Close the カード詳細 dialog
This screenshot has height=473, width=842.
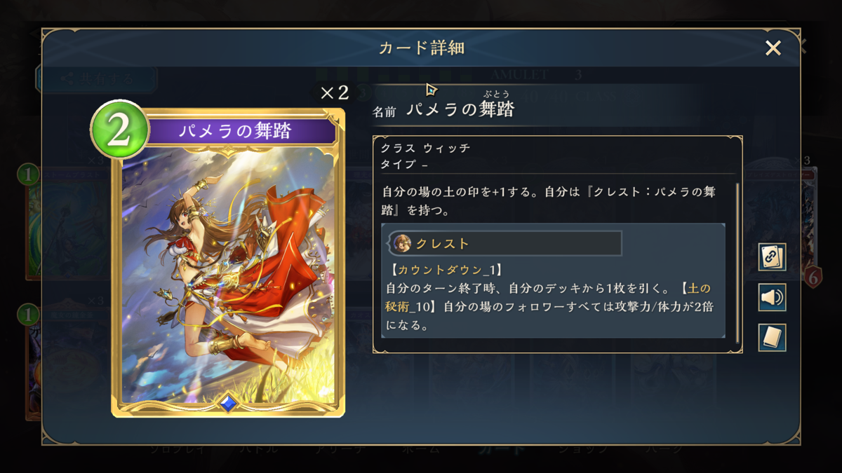point(773,48)
